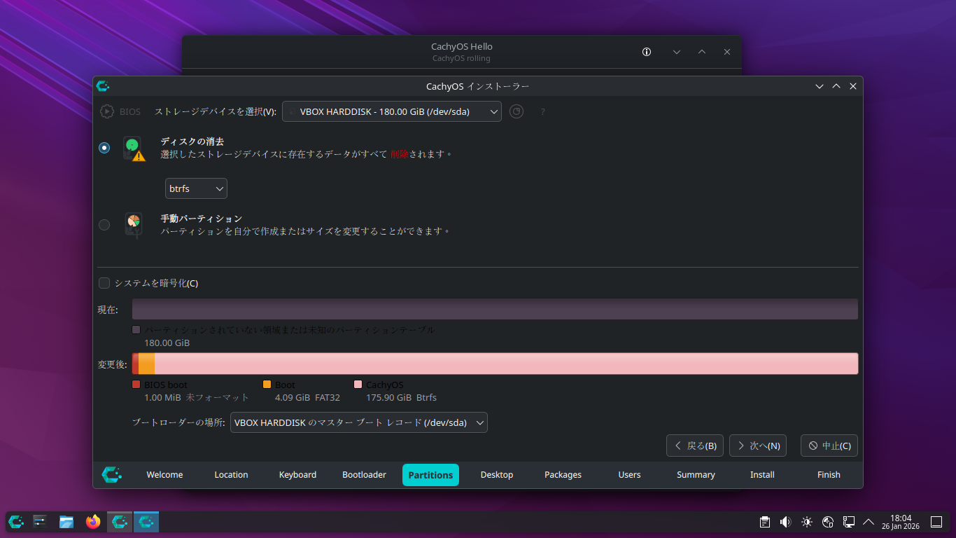Go to the Bootloader step
The width and height of the screenshot is (956, 538).
(x=364, y=475)
